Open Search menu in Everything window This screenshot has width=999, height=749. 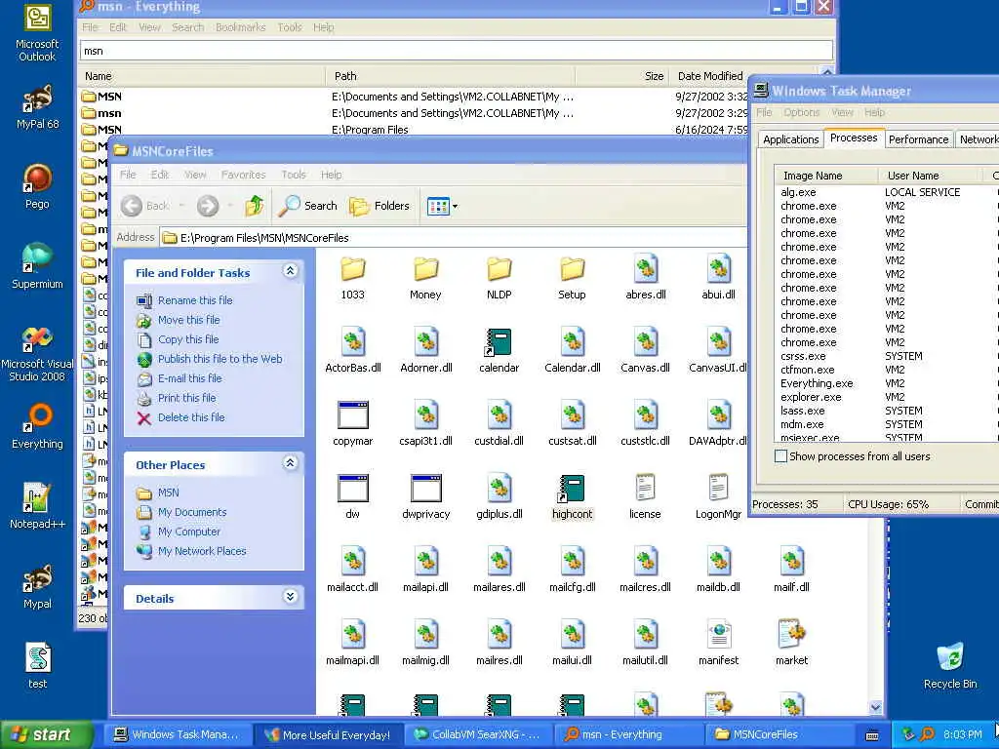187,27
